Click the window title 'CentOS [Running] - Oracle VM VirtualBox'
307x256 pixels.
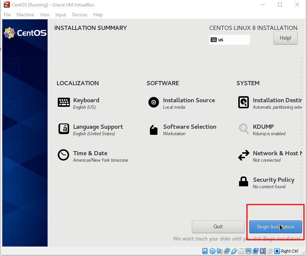point(53,5)
